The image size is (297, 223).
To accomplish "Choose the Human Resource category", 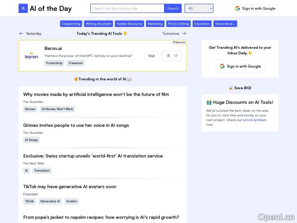I will coord(129,24).
